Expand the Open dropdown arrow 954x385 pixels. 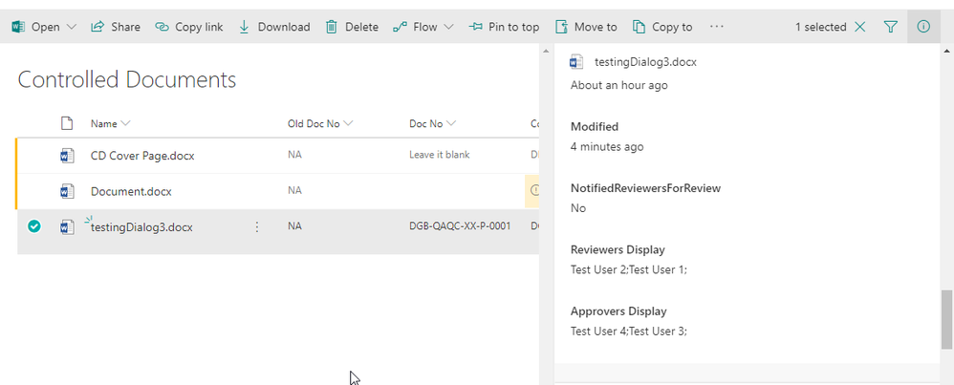(71, 27)
